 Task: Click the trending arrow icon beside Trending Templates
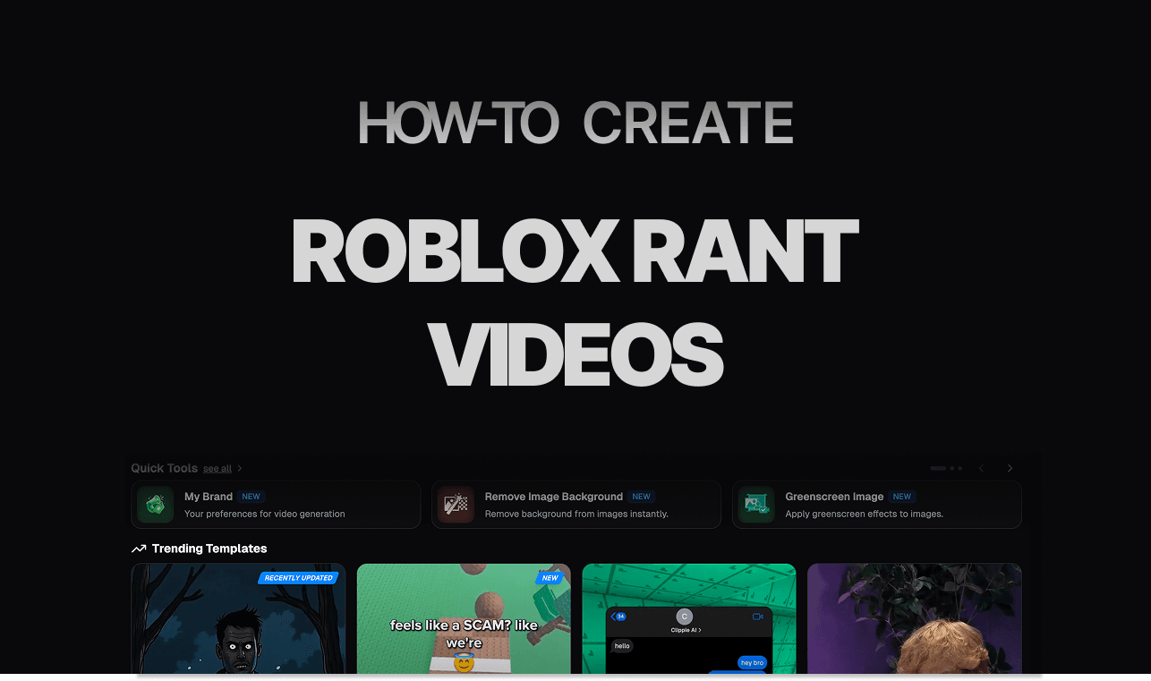tap(138, 549)
